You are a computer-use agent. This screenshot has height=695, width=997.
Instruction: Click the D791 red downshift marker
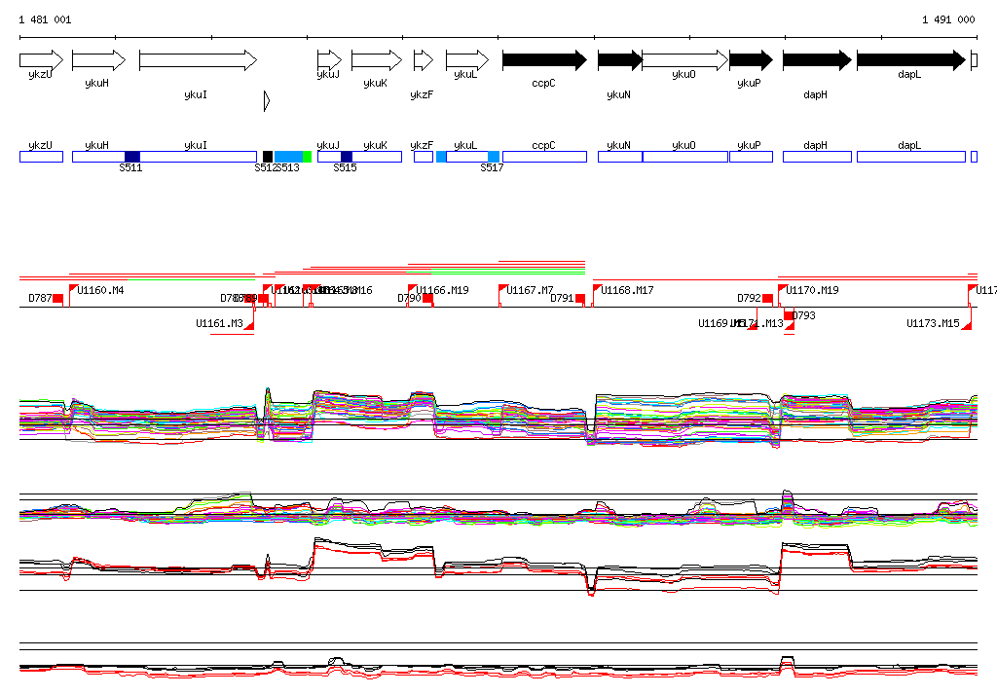[580, 298]
